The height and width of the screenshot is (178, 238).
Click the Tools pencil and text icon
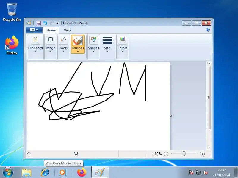[x=63, y=39]
